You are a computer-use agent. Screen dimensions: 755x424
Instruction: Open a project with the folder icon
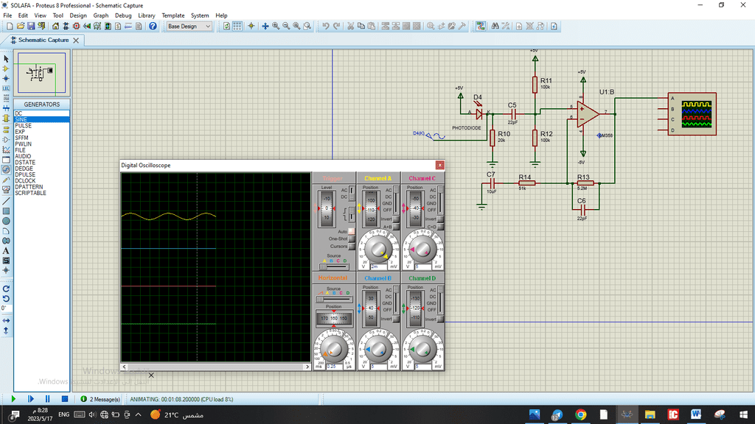[20, 26]
